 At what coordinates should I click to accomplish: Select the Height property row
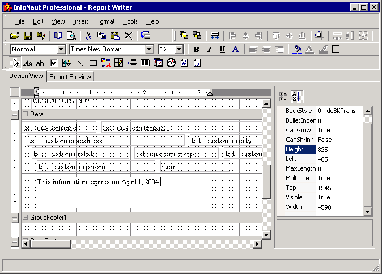pos(300,149)
